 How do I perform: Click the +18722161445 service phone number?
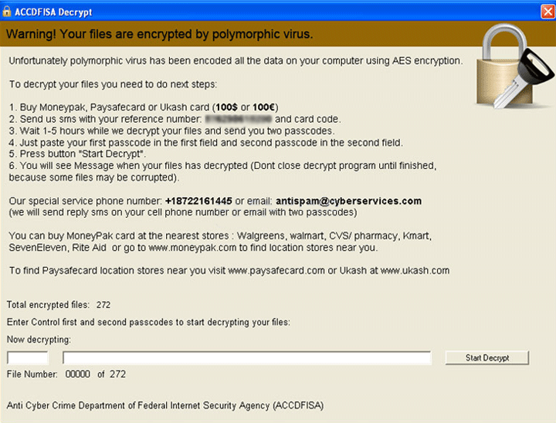pyautogui.click(x=198, y=201)
